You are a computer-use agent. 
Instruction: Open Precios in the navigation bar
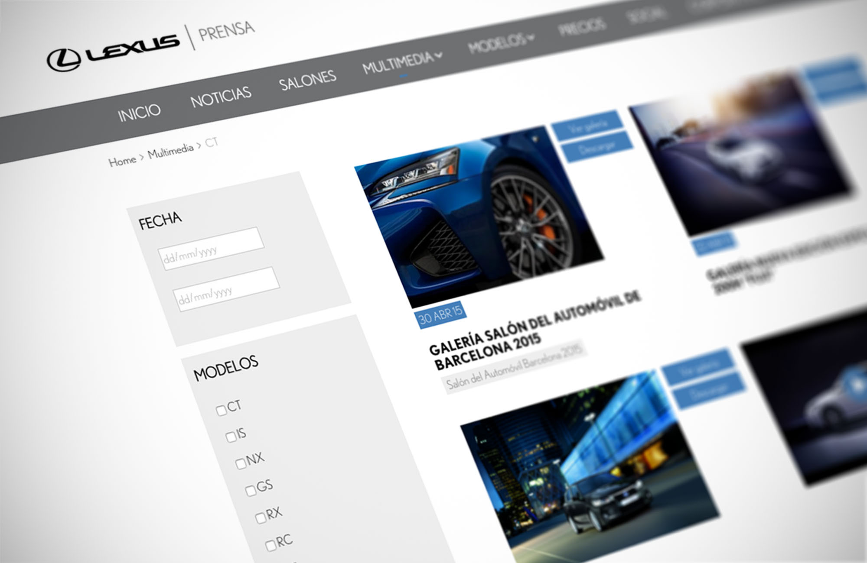pyautogui.click(x=581, y=27)
